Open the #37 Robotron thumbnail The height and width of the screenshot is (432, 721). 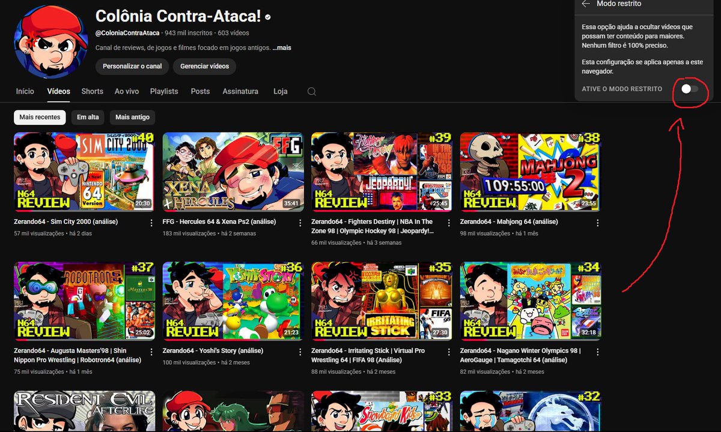pos(84,301)
